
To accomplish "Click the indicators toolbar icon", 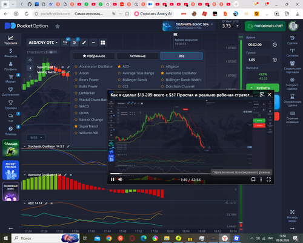I will (x=75, y=43).
